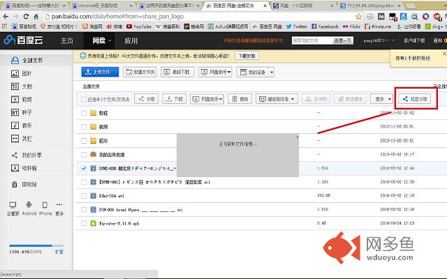
Task: Open the BT 种子 category in sidebar
Action: pos(22,112)
